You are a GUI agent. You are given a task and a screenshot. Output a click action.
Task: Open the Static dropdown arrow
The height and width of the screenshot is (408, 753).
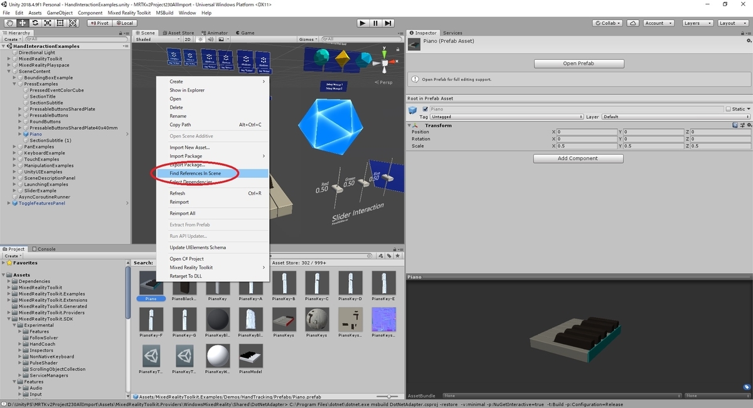pos(748,109)
